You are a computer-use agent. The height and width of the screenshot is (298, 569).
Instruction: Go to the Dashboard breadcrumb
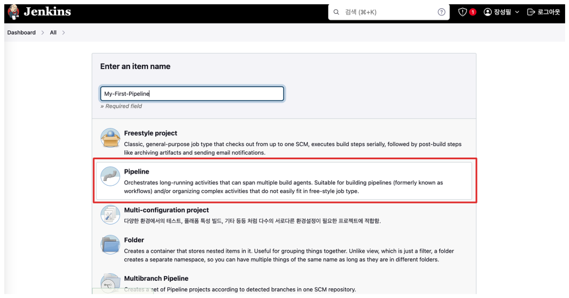pos(21,33)
